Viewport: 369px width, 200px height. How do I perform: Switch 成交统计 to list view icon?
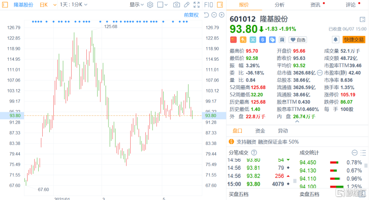(x=363, y=153)
